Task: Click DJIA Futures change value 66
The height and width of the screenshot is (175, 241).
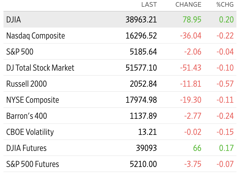Action: click(x=197, y=148)
